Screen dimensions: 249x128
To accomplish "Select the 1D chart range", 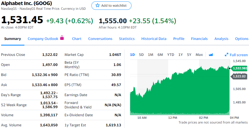I will pos(133,55).
